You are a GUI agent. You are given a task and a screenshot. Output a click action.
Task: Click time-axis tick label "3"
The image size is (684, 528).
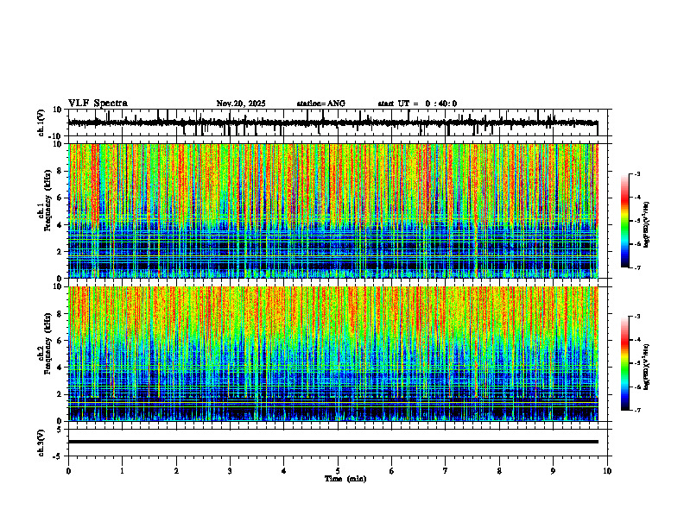[230, 471]
